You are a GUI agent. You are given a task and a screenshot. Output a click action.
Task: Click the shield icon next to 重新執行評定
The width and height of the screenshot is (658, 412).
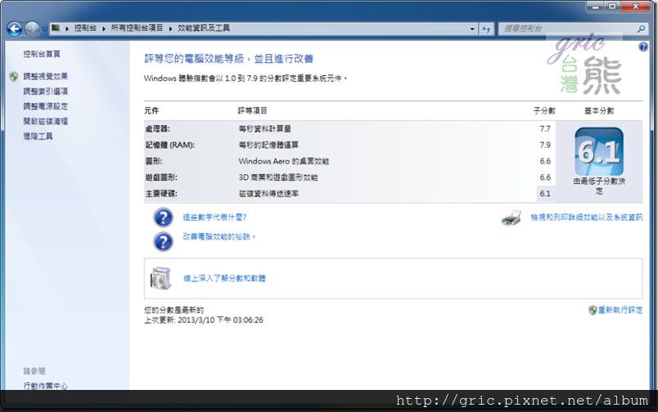coord(593,310)
